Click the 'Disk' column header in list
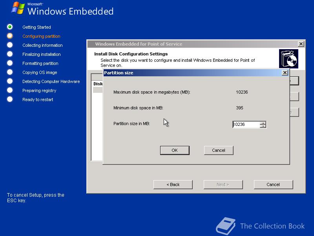This screenshot has height=236, width=314. pyautogui.click(x=98, y=84)
